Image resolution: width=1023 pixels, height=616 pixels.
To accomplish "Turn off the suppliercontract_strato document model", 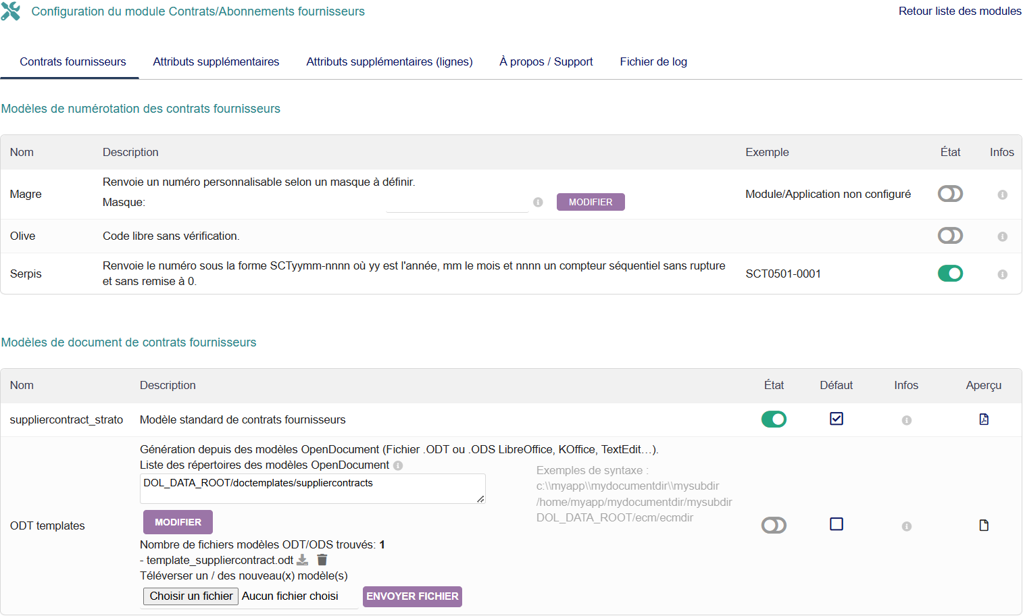I will point(774,419).
